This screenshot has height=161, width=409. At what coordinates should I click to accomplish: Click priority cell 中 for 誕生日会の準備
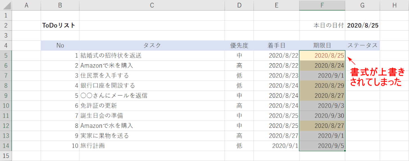(239, 116)
